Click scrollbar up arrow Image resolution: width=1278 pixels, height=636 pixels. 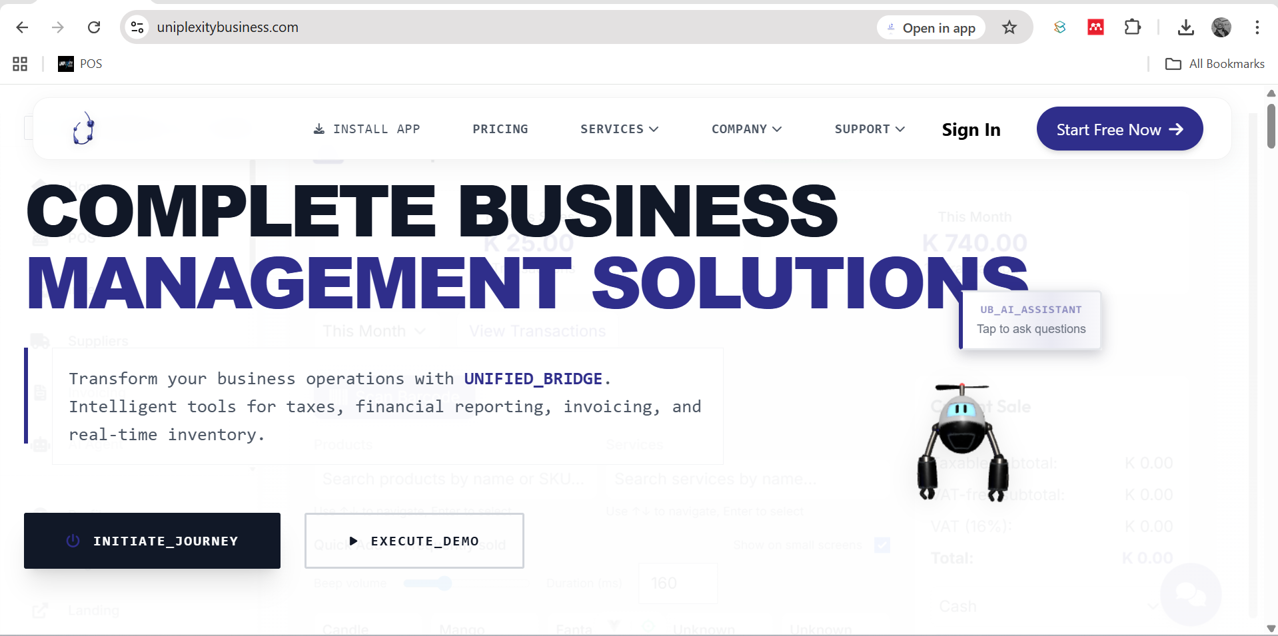1271,93
